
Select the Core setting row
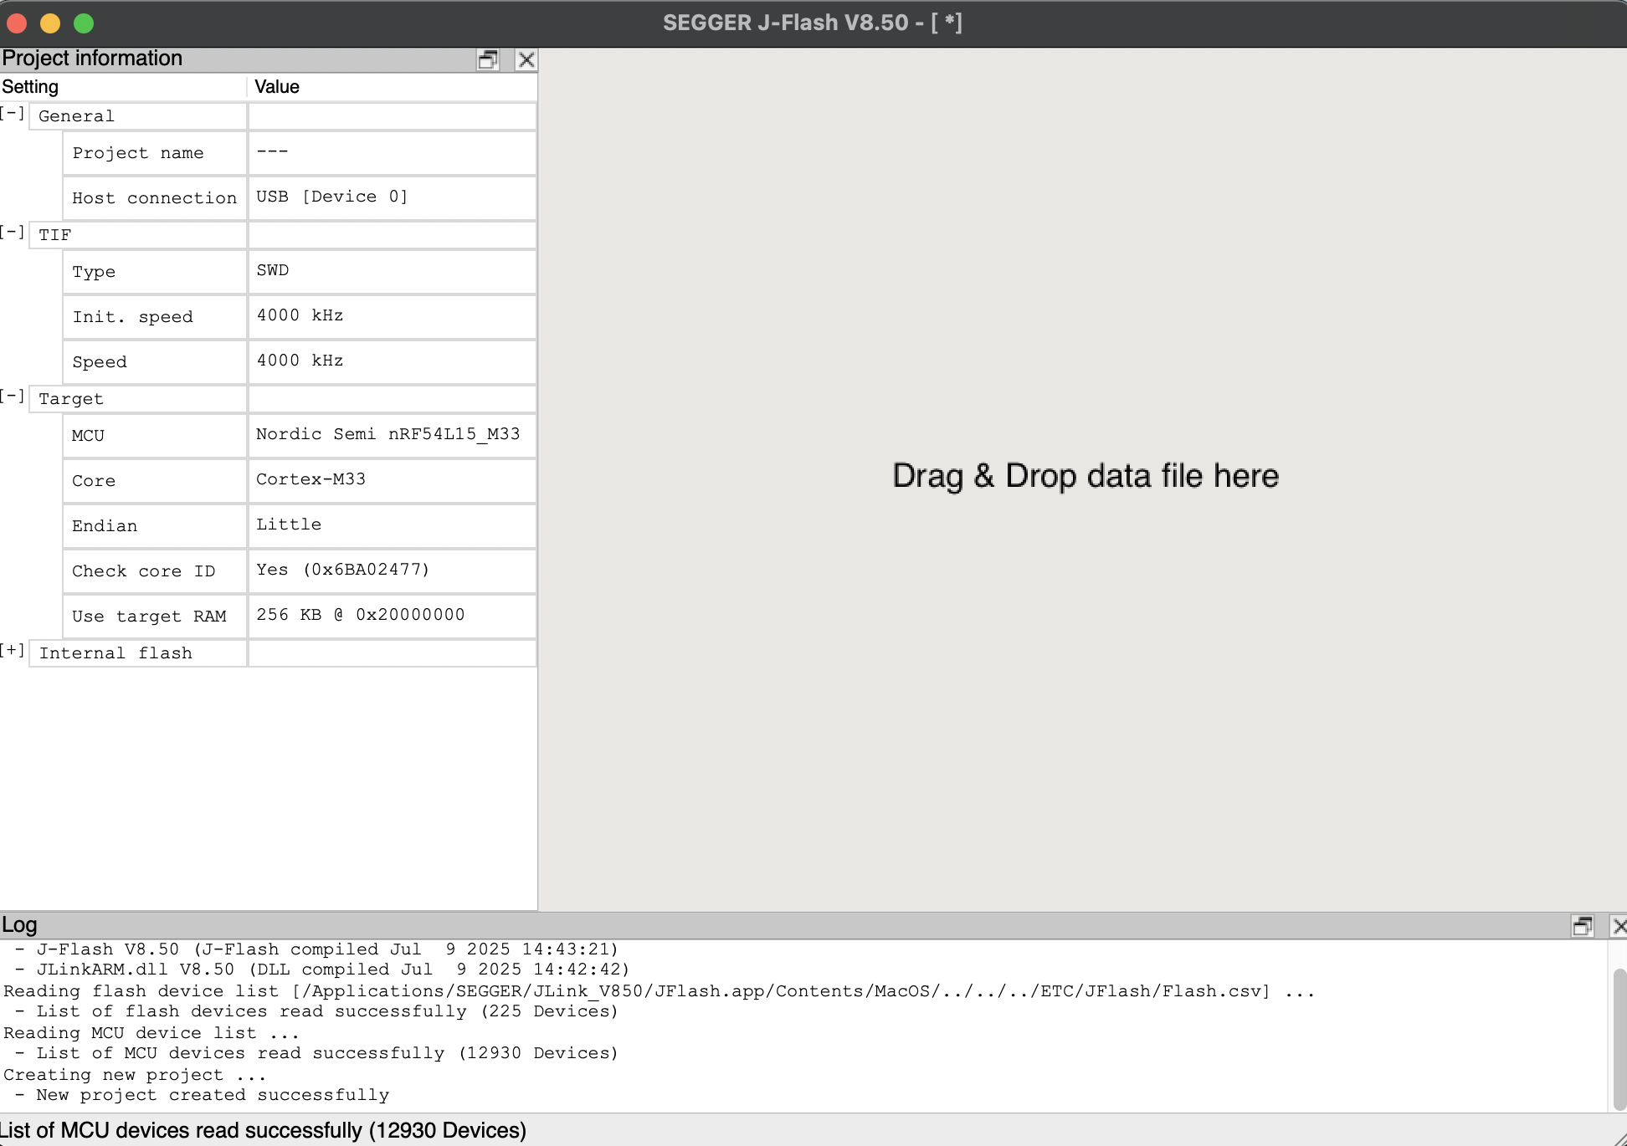[x=155, y=481]
